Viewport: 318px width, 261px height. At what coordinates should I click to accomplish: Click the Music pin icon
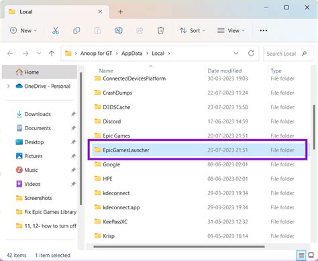(x=73, y=170)
